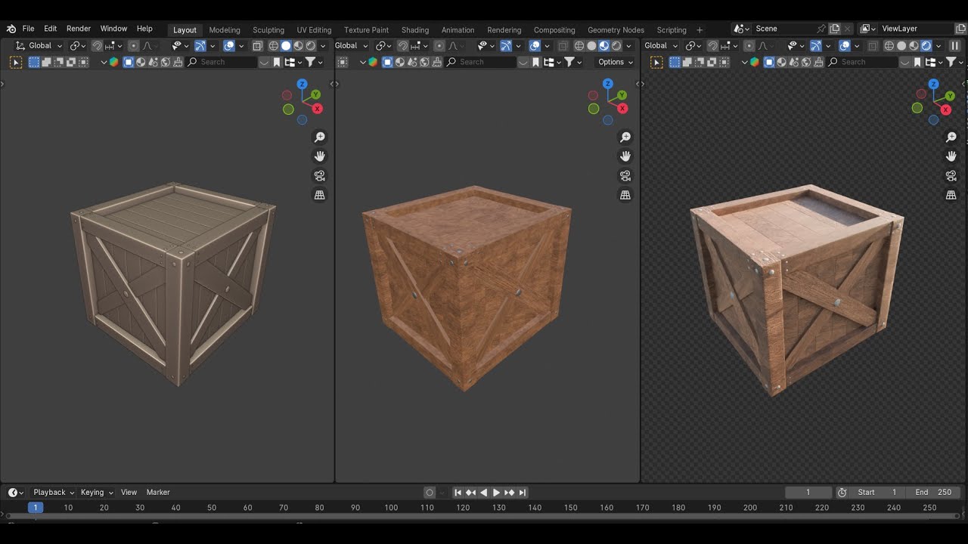Select material preview shading in middle viewport
Viewport: 968px width, 544px height.
pos(603,46)
